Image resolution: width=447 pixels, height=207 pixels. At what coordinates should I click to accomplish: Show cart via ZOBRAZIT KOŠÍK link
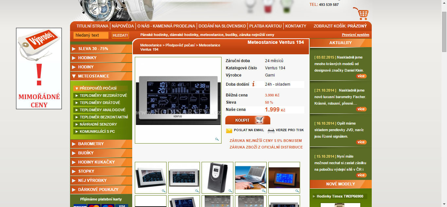[340, 26]
